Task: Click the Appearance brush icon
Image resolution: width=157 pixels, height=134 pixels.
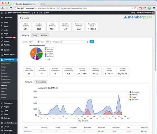Action: (x=2, y=103)
